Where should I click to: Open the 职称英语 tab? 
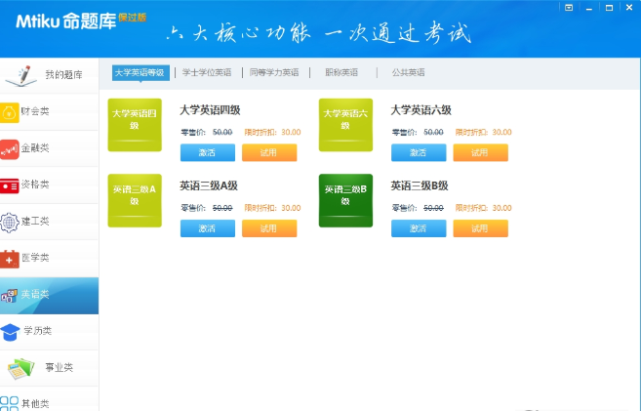pyautogui.click(x=341, y=73)
